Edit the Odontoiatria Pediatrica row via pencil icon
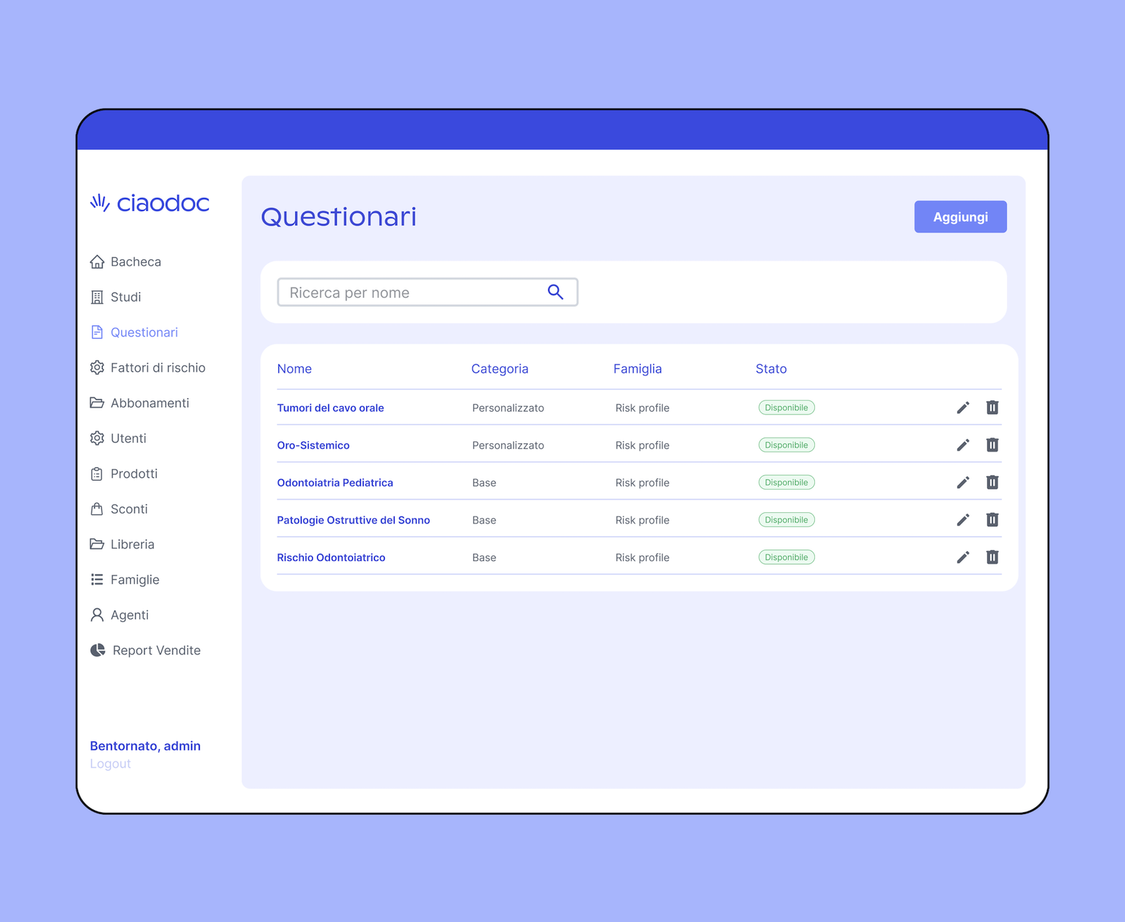The height and width of the screenshot is (922, 1125). tap(963, 482)
